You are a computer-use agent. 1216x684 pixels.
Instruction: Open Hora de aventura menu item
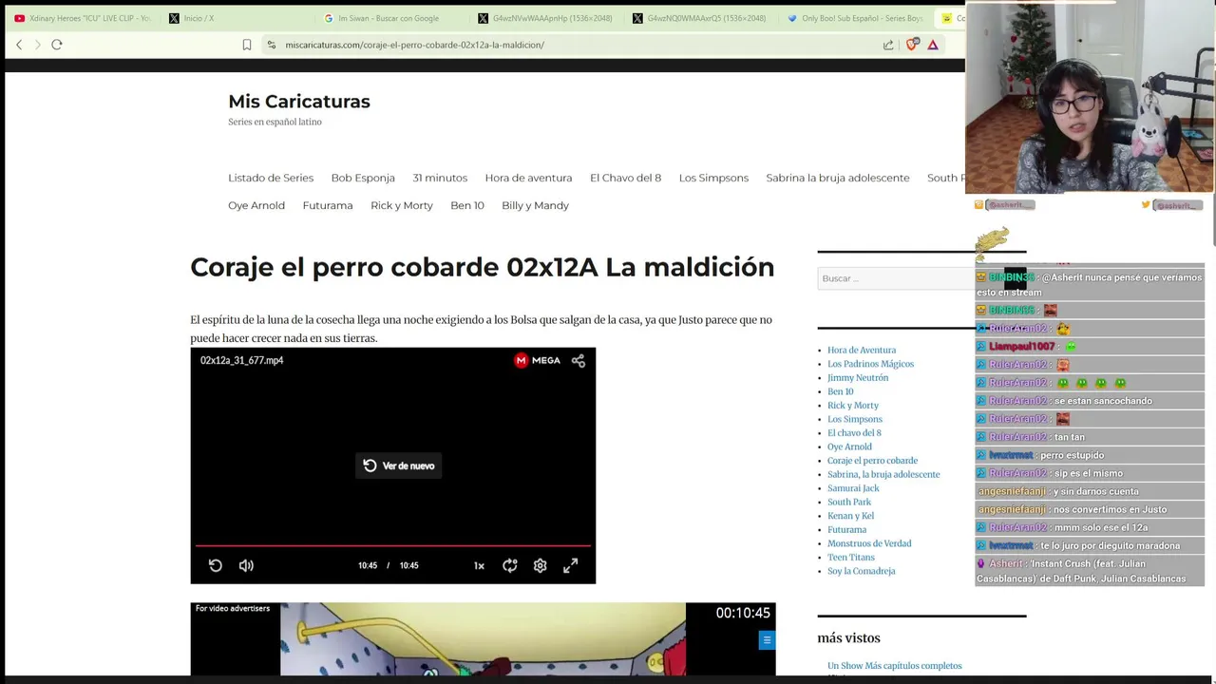pos(528,178)
